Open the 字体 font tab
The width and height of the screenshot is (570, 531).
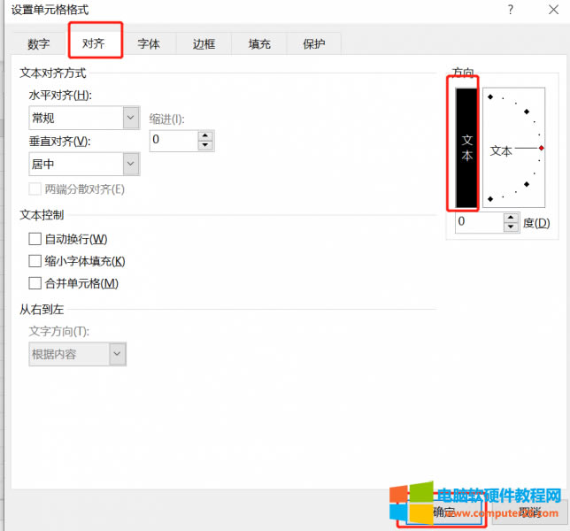149,43
